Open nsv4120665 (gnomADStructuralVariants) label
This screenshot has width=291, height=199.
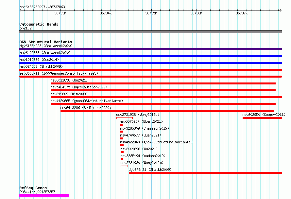87,101
